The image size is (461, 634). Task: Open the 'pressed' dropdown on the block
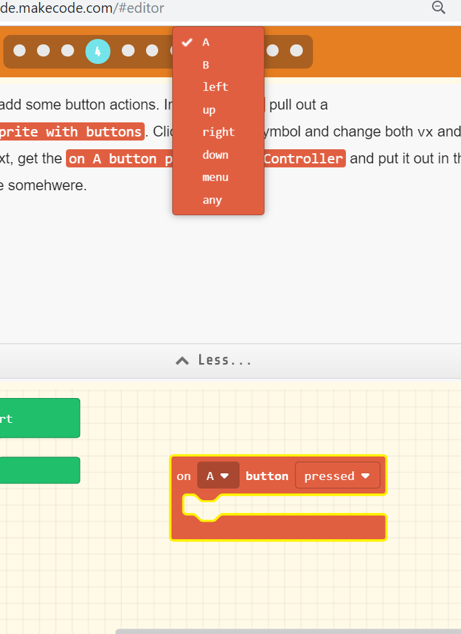pos(337,475)
